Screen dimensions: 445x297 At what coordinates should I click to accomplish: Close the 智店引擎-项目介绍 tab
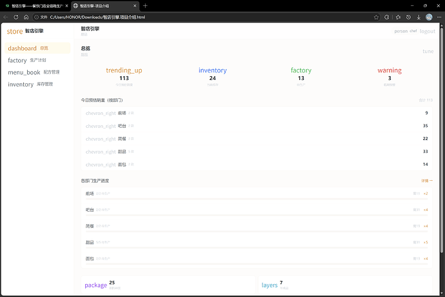(135, 6)
